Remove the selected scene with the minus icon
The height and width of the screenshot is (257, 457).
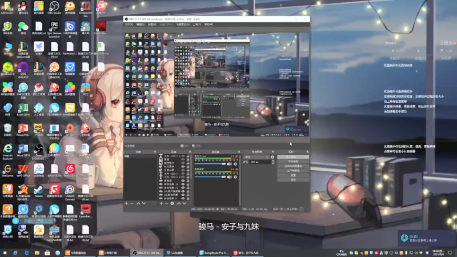click(132, 203)
